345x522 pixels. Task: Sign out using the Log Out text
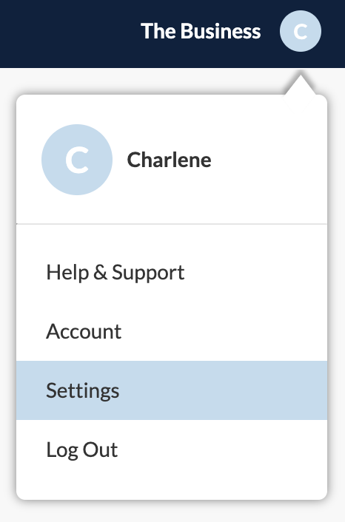click(82, 450)
